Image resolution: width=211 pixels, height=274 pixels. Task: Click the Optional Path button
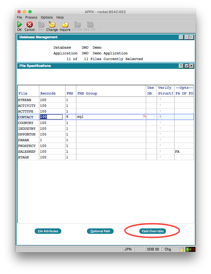tap(100, 231)
